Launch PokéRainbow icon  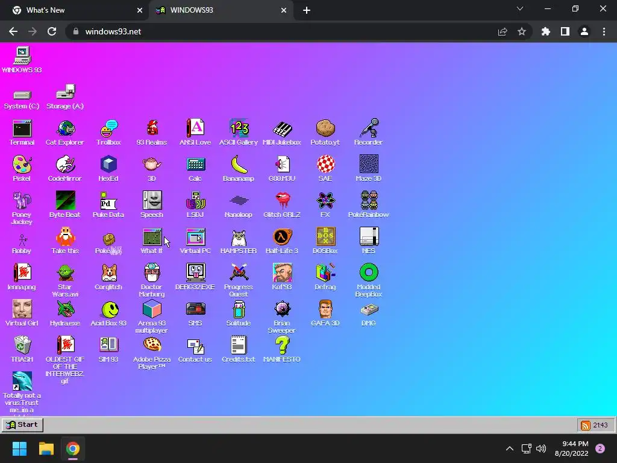369,201
